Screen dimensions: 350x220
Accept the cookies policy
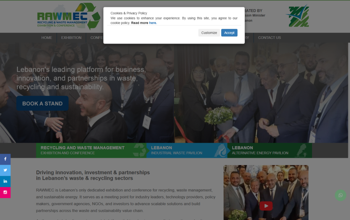[x=229, y=33]
